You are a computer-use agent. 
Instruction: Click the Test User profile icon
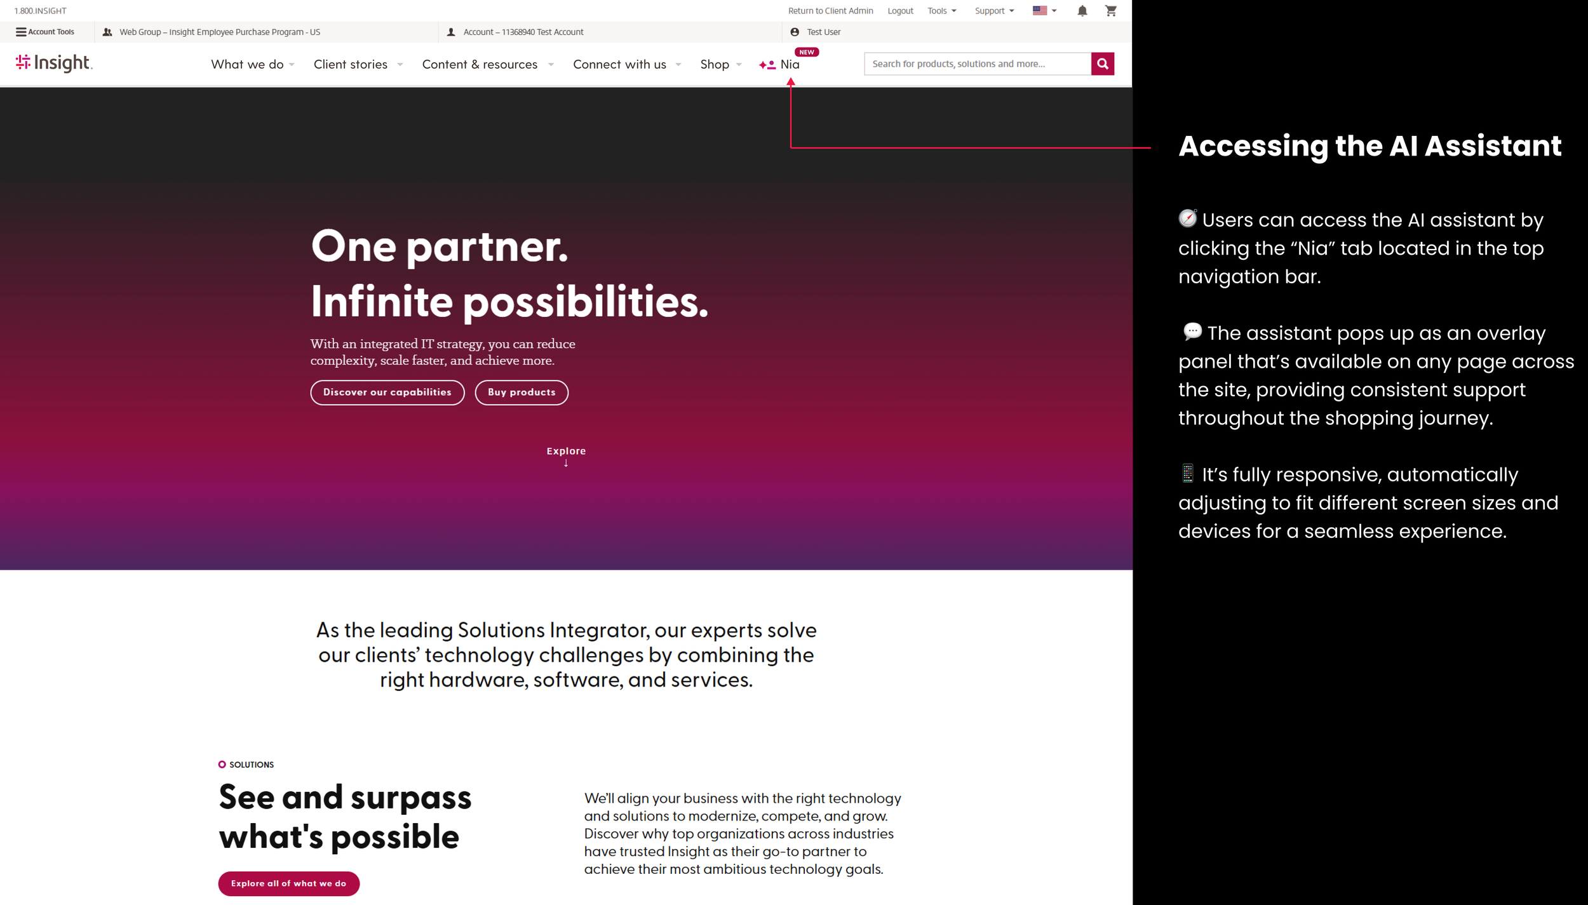[795, 32]
